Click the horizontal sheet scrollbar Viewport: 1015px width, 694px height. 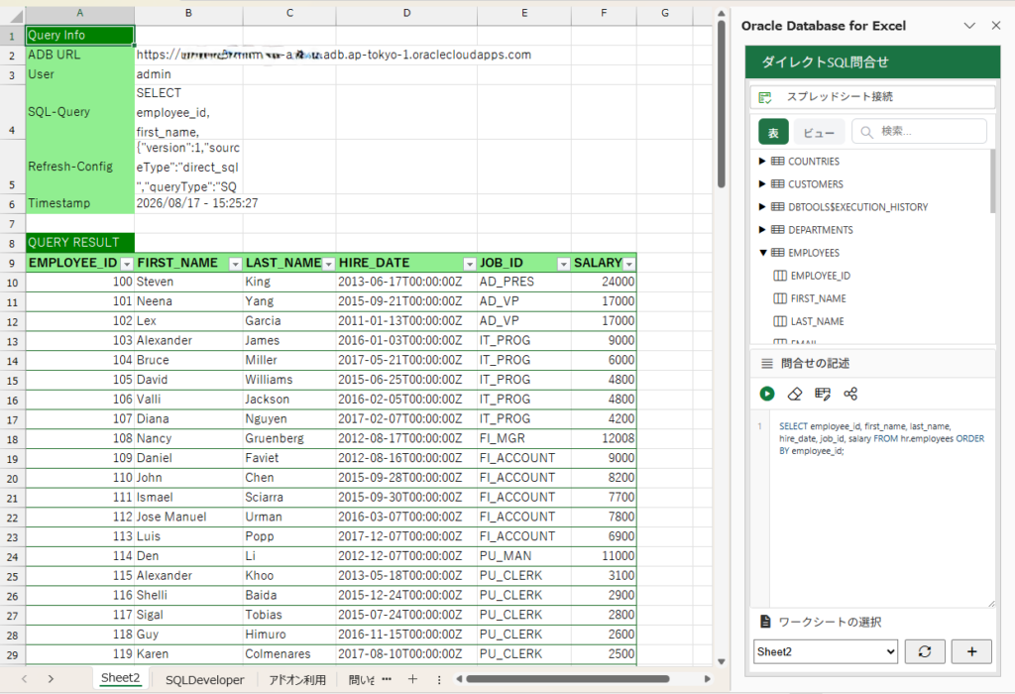568,679
